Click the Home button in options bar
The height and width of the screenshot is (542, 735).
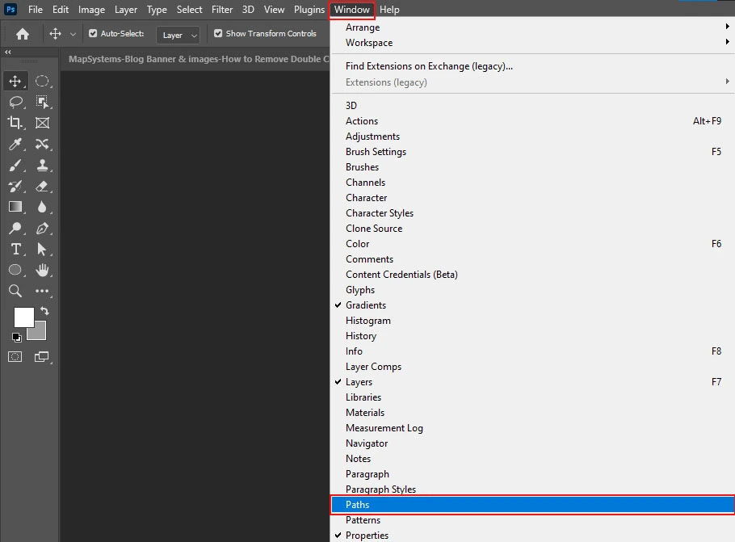pos(23,34)
